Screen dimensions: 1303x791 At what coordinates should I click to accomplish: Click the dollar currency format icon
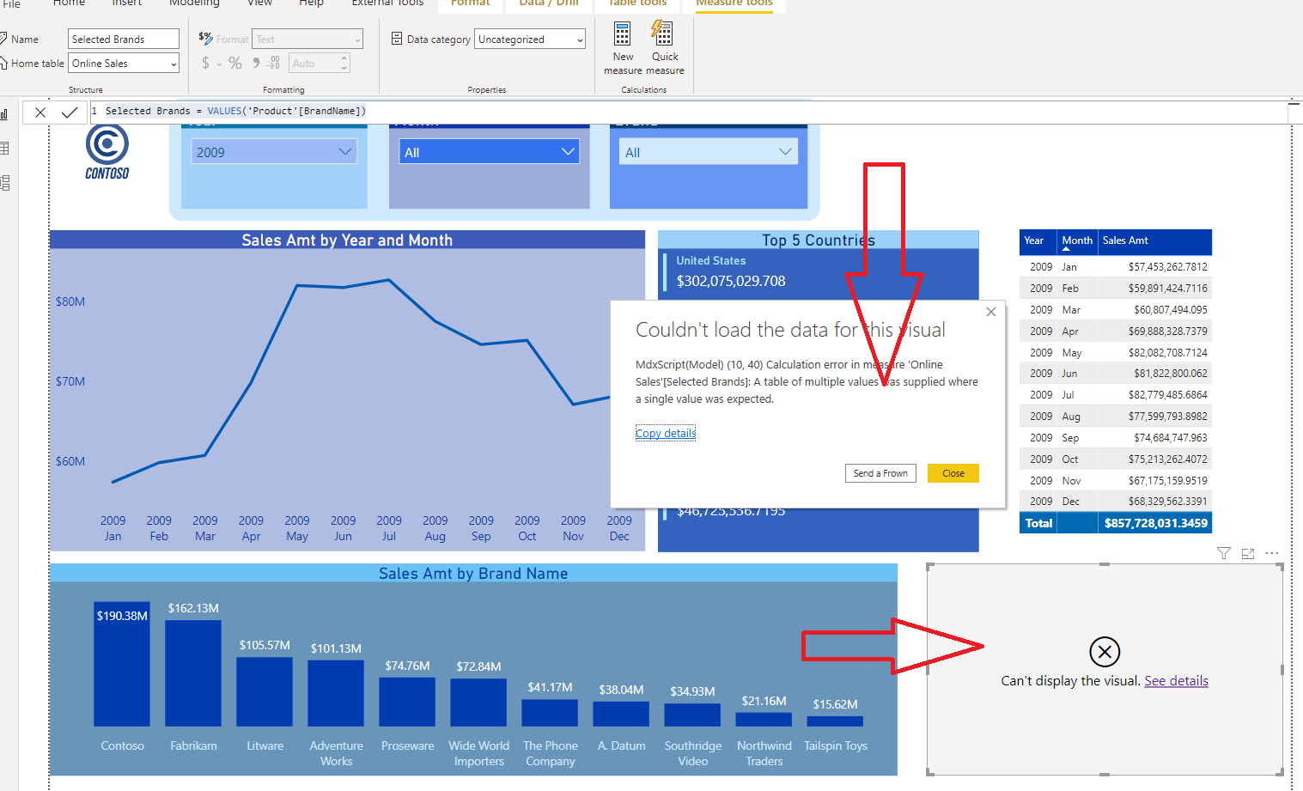click(205, 63)
